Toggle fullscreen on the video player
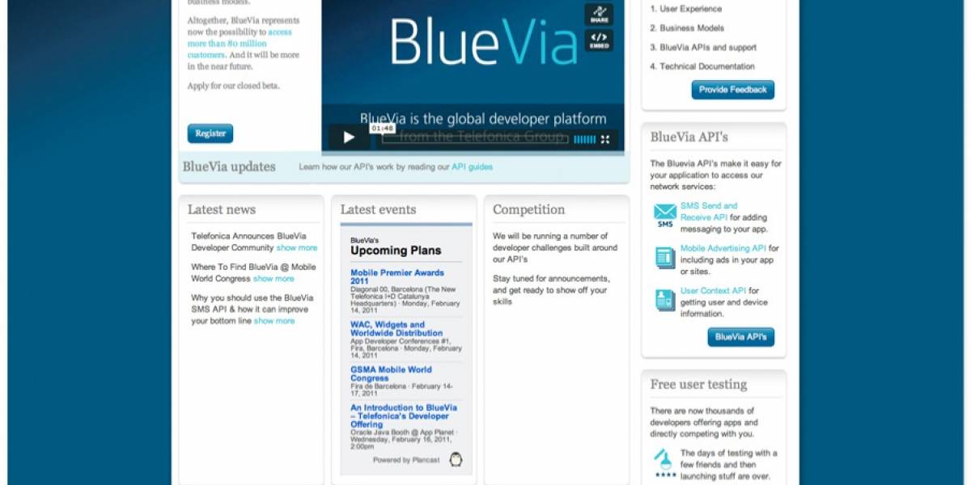971x485 pixels. click(605, 139)
